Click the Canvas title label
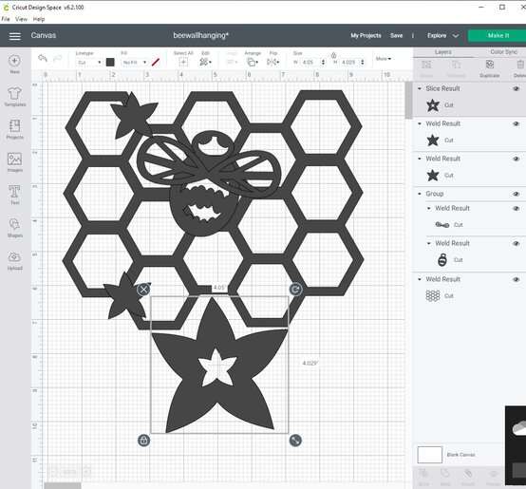The image size is (526, 489). [x=44, y=35]
